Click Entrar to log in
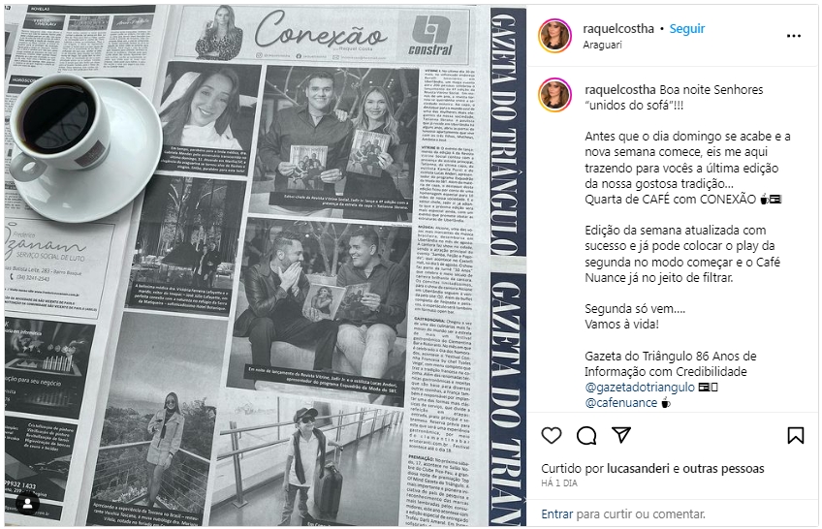Viewport: 822px width, 529px height. click(x=557, y=514)
